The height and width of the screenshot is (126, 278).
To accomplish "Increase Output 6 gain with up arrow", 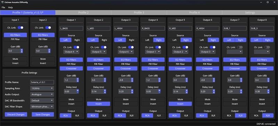I will tap(214, 79).
